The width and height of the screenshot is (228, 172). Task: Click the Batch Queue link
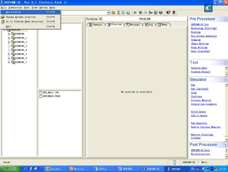pos(198,112)
